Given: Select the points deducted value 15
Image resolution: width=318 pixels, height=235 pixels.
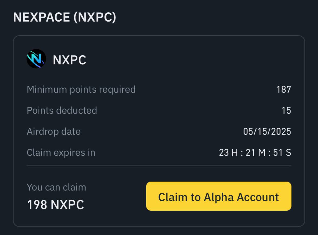Looking at the screenshot, I should 286,110.
